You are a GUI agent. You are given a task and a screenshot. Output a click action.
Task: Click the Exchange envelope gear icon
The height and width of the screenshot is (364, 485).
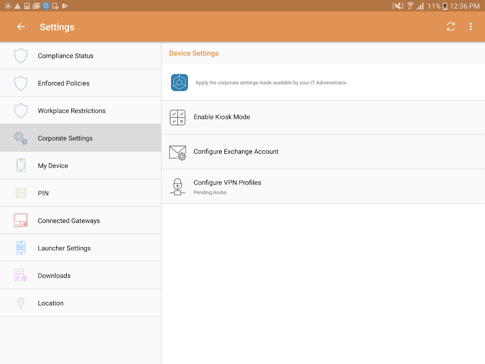[x=178, y=153]
